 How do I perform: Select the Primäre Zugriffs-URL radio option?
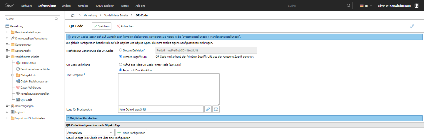point(121,57)
